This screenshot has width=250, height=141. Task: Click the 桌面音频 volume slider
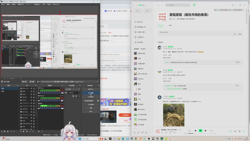point(51,108)
